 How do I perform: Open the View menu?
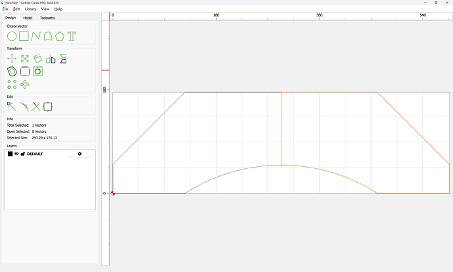[x=45, y=9]
